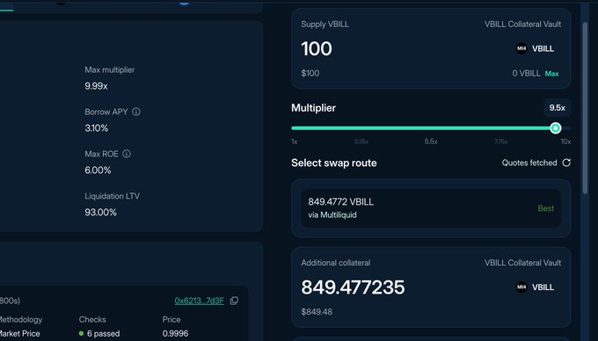The image size is (598, 341).
Task: Click the Select swap route heading
Action: 333,163
